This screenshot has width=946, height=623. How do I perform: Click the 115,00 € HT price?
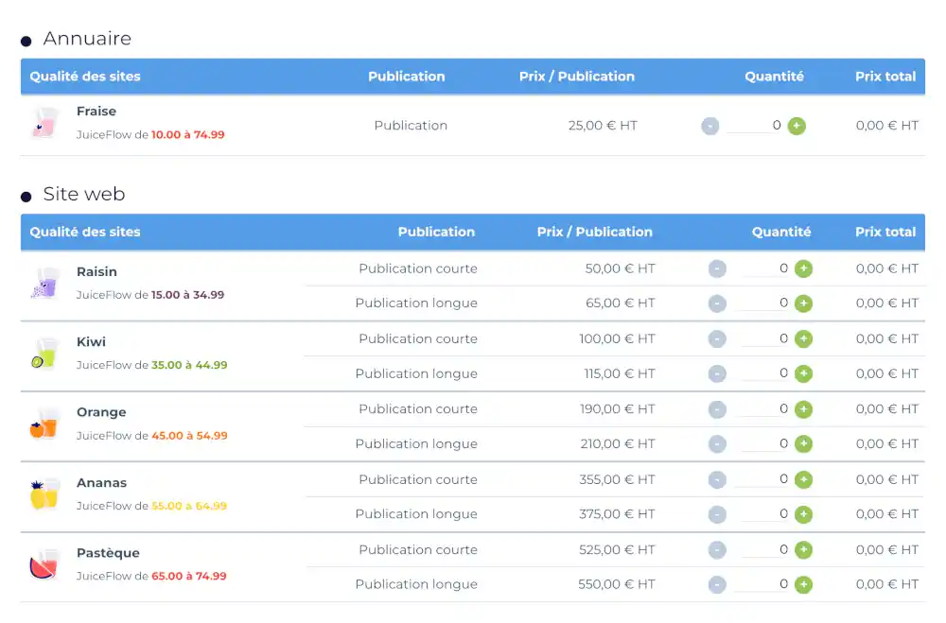(x=620, y=373)
